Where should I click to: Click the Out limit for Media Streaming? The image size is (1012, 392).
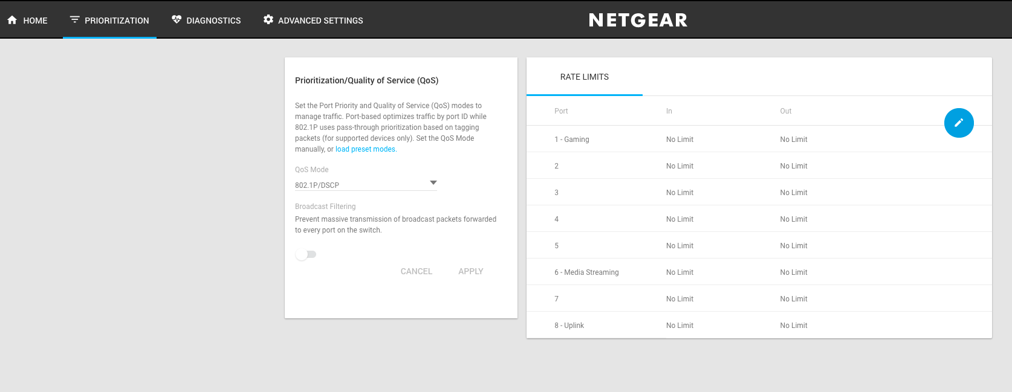point(793,272)
